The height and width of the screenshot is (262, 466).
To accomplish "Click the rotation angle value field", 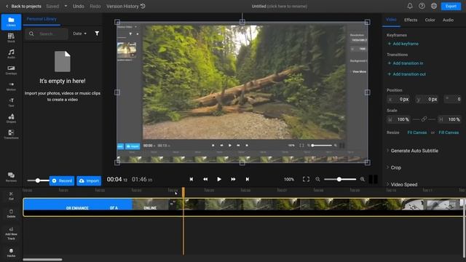I will point(453,99).
